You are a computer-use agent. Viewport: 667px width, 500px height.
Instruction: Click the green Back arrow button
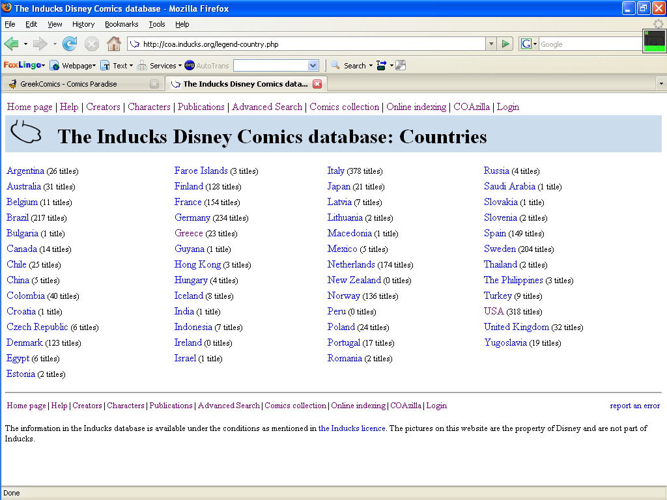[12, 44]
